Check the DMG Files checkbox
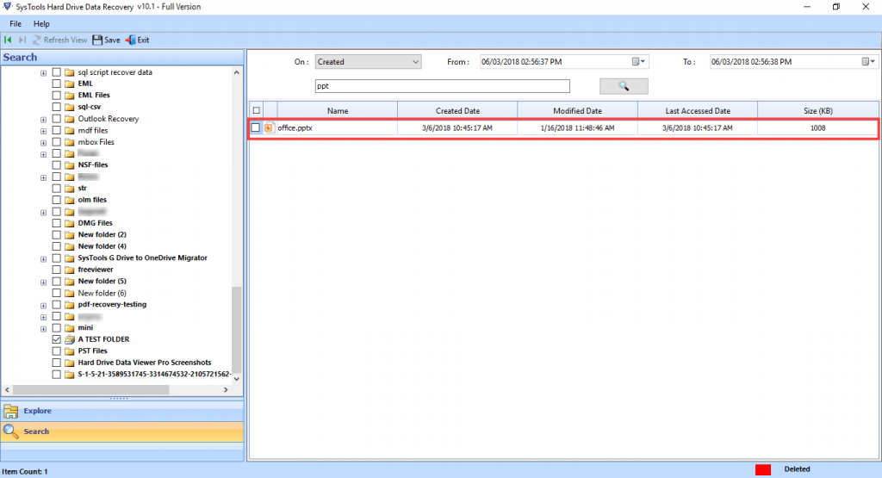 [x=56, y=223]
